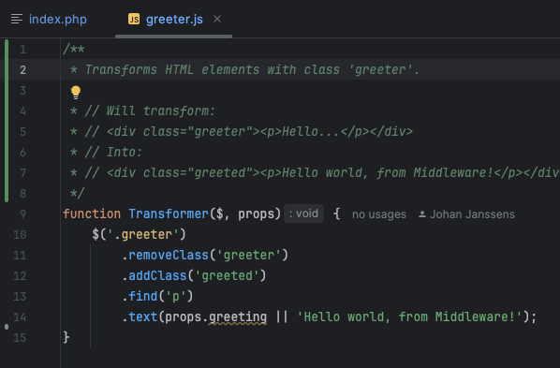The width and height of the screenshot is (560, 368).
Task: Open the 'no usages' inlay link
Action: coord(379,214)
